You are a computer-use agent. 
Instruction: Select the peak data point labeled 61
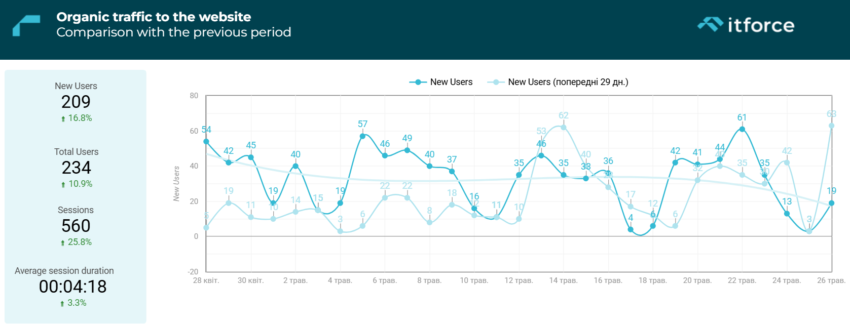click(x=742, y=129)
